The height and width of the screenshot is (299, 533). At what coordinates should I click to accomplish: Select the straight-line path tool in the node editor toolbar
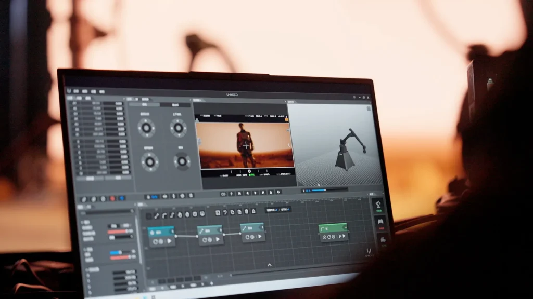[x=156, y=215]
